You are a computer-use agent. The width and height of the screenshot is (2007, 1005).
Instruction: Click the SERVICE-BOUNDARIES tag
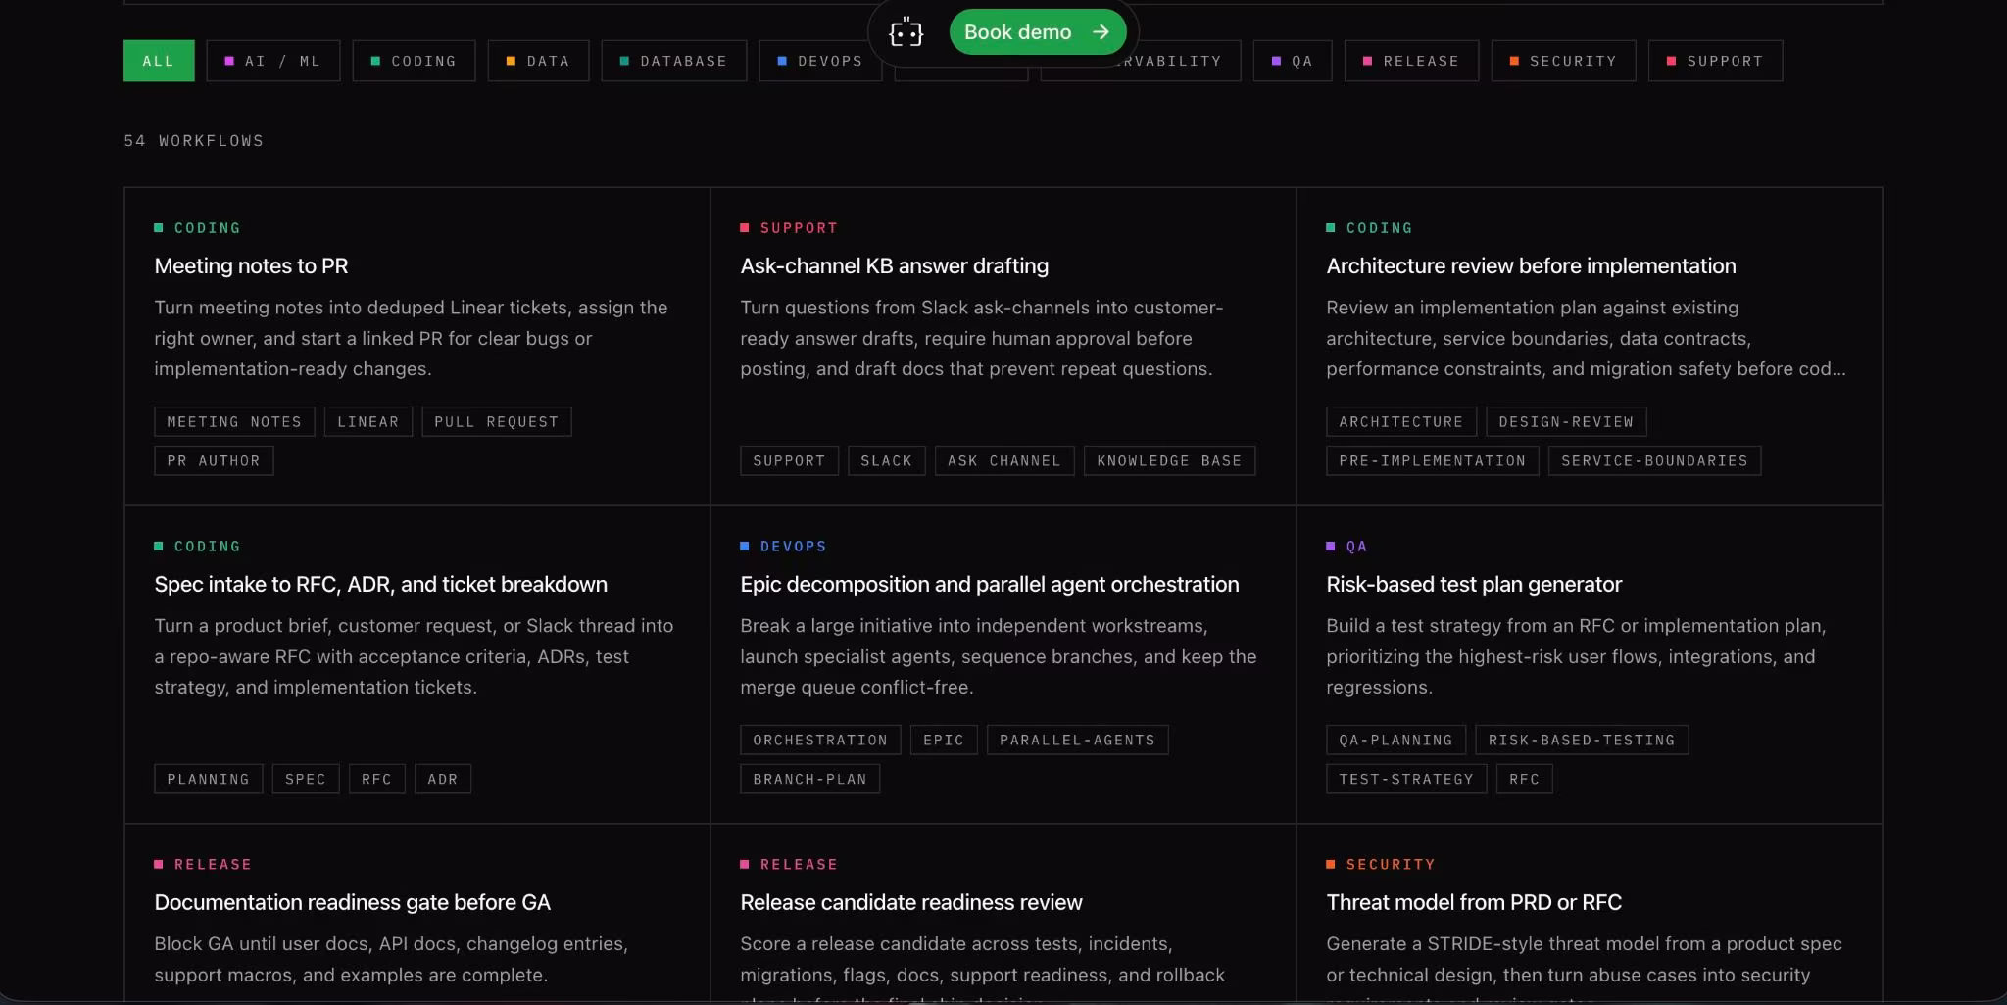point(1654,461)
